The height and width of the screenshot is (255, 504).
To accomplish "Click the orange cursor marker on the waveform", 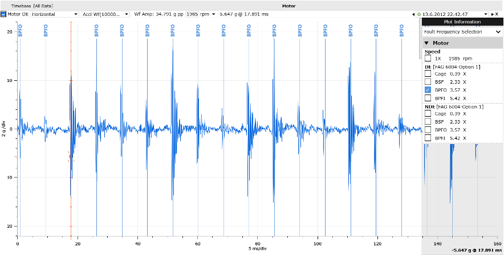I will 71,155.
